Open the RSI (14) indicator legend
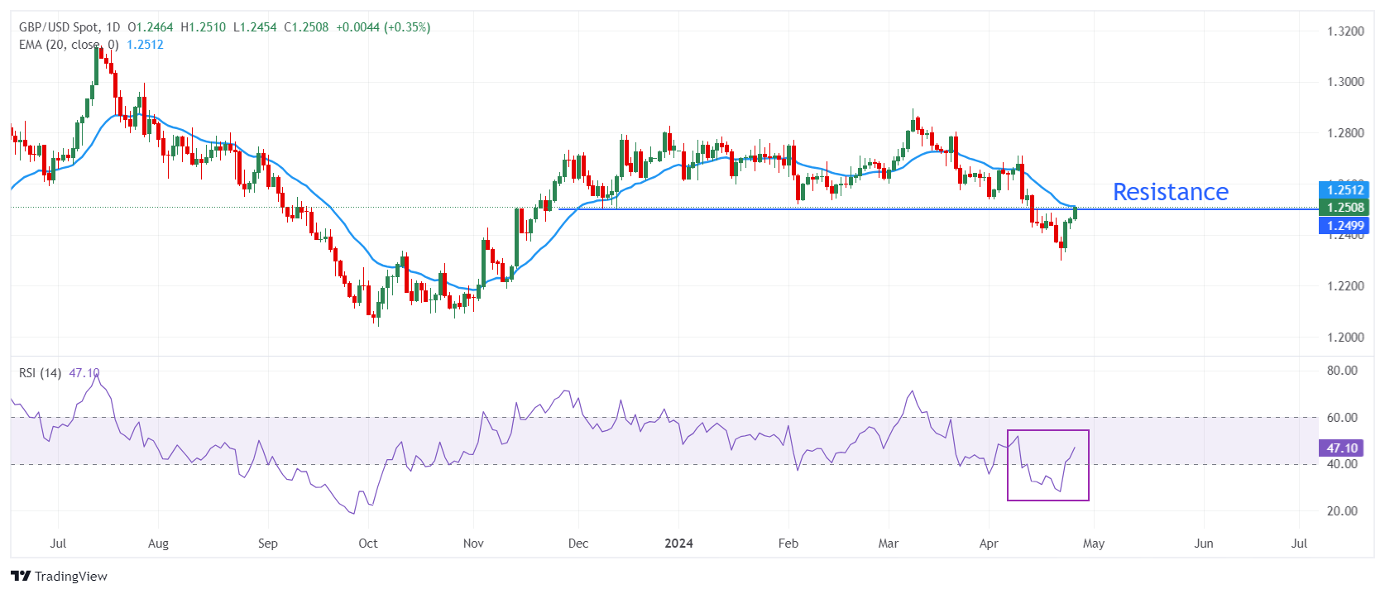Screen dimensions: 1385x594 [40, 373]
